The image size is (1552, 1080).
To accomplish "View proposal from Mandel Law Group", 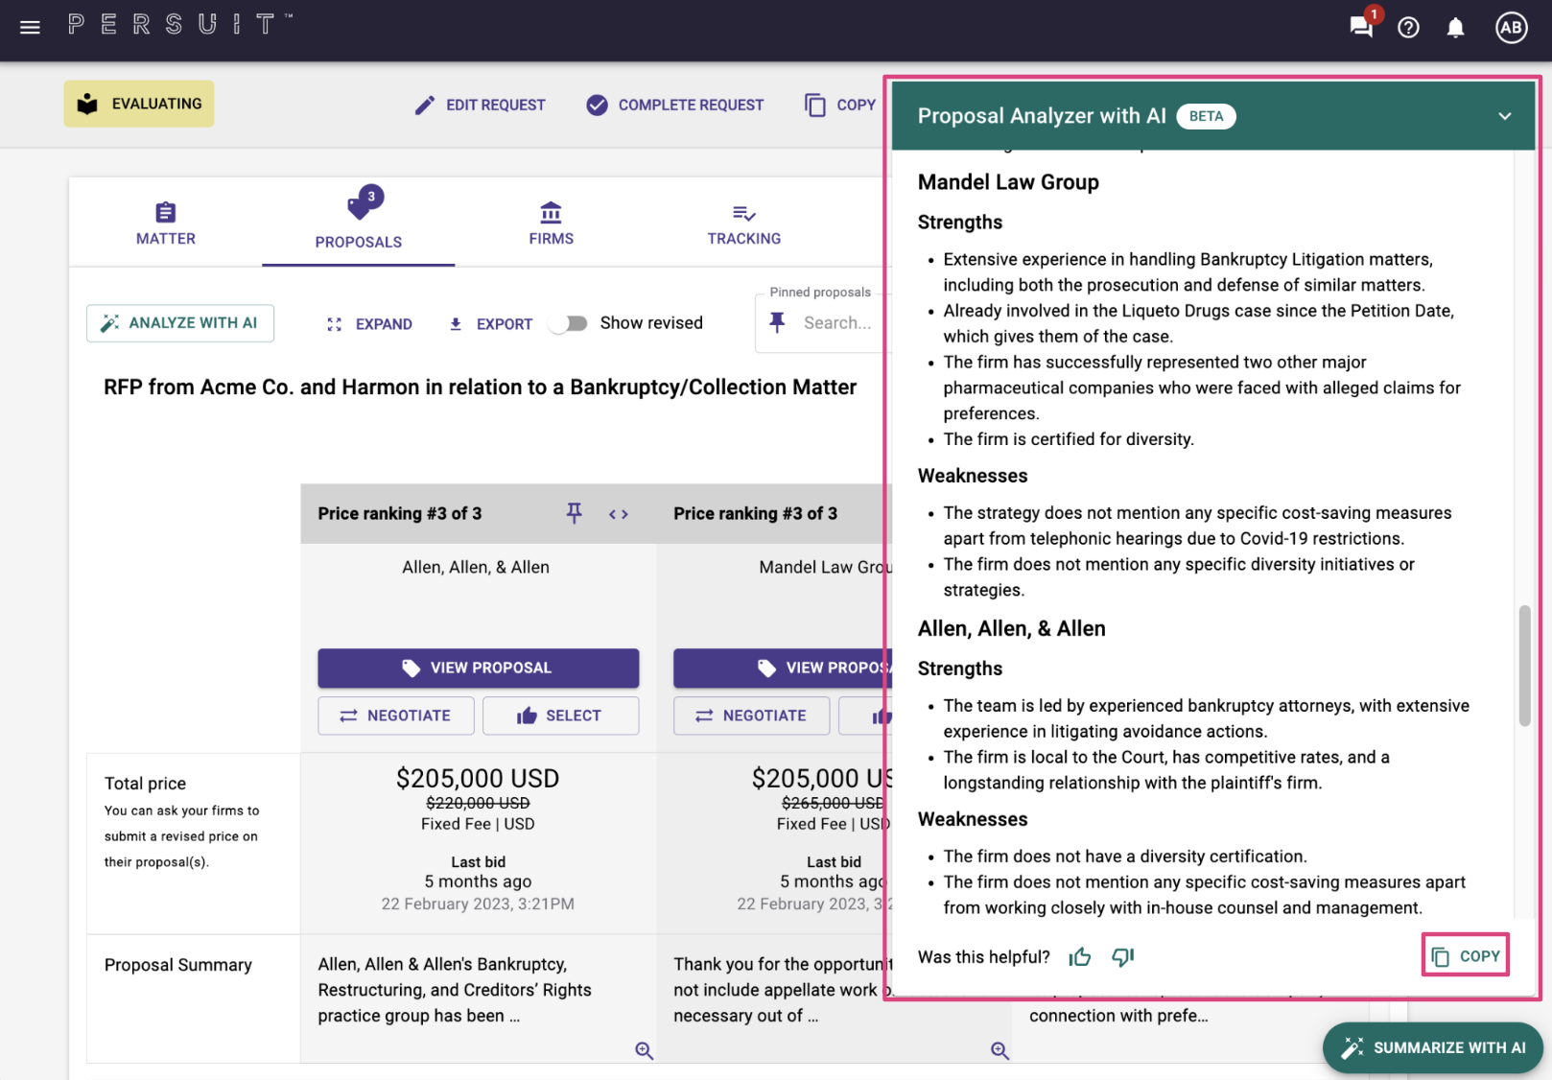I will [x=783, y=668].
